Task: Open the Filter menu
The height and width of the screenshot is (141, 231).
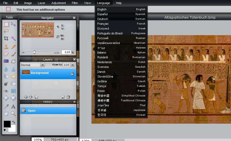Action: (75, 3)
